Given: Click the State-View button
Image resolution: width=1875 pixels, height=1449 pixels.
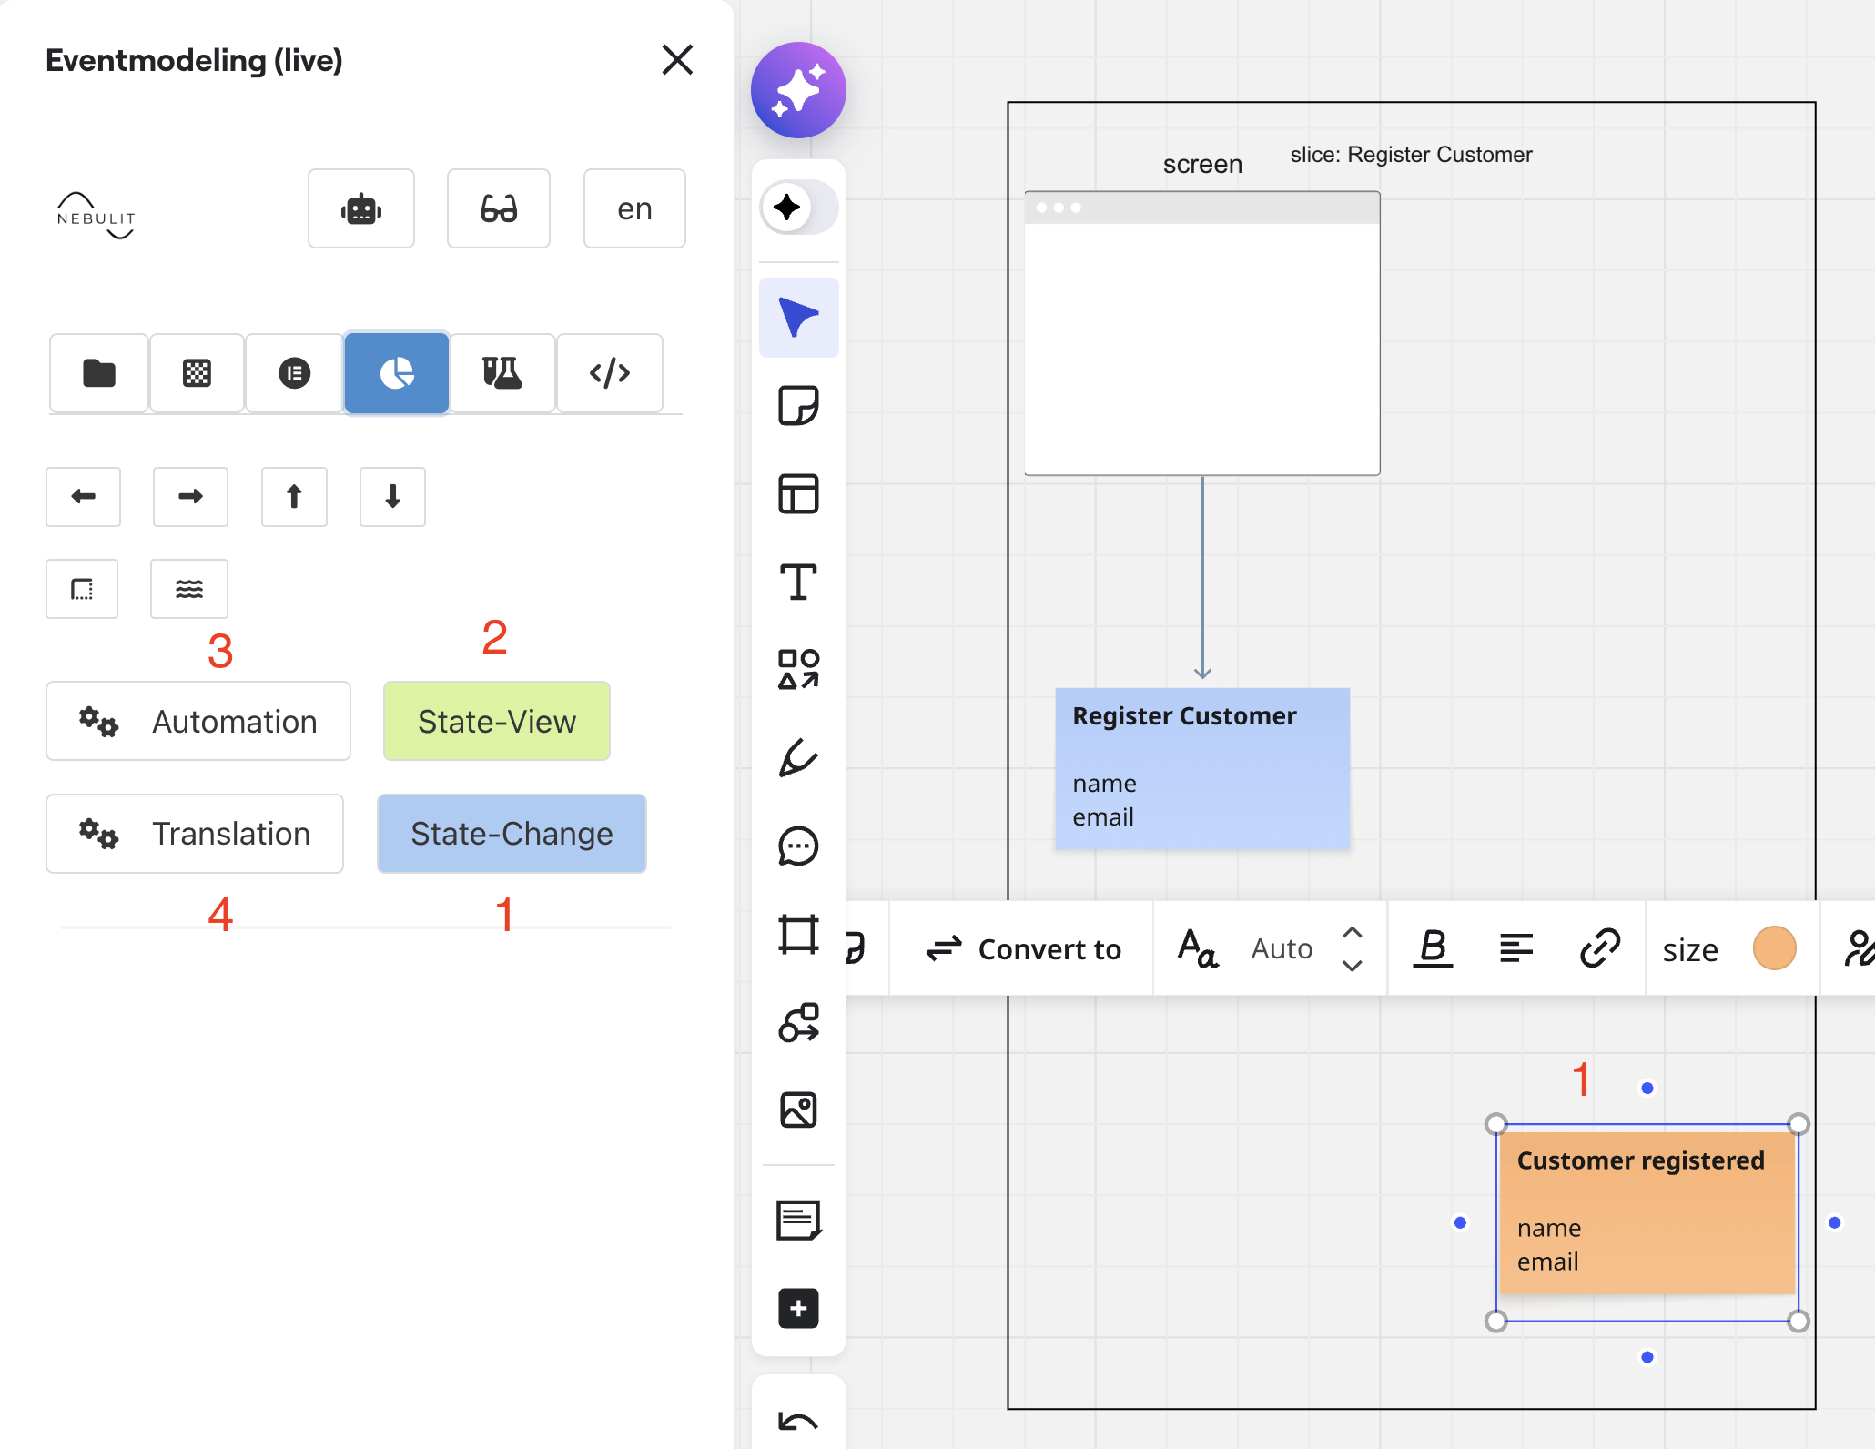Looking at the screenshot, I should 496,721.
